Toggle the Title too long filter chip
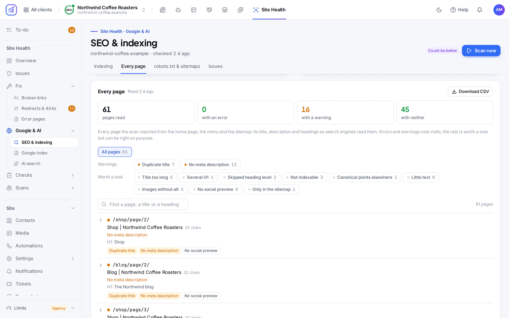Viewport: 509px width, 318px height. pos(155,177)
